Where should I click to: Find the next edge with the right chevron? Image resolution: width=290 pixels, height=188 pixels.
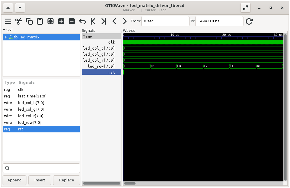pos(125,21)
